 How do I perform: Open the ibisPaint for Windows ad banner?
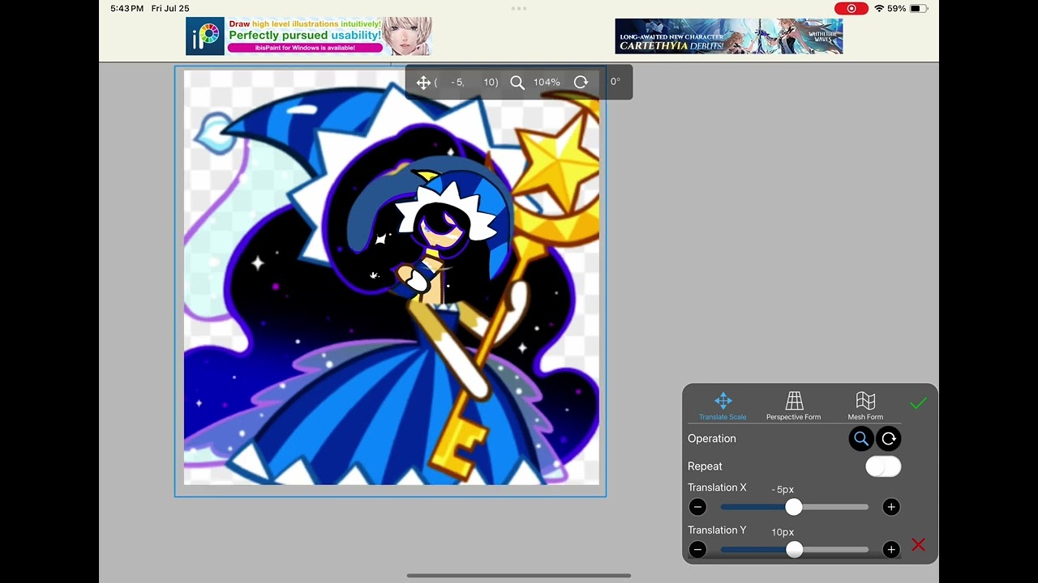[x=309, y=36]
